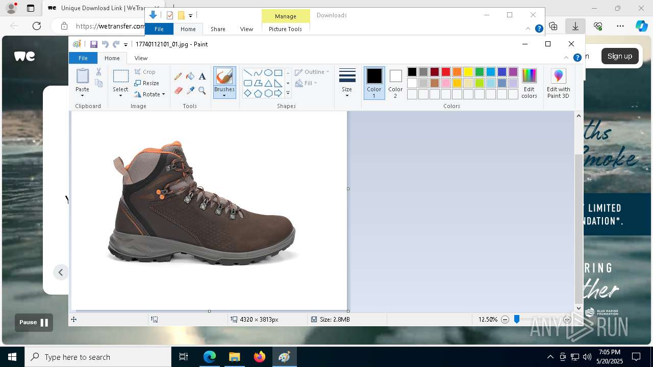Image resolution: width=653 pixels, height=367 pixels.
Task: Click Pause button on WeTransfer background
Action: tap(34, 322)
